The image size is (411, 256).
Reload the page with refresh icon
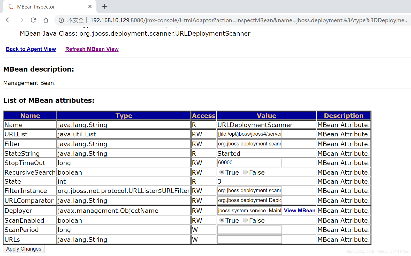pyautogui.click(x=33, y=20)
